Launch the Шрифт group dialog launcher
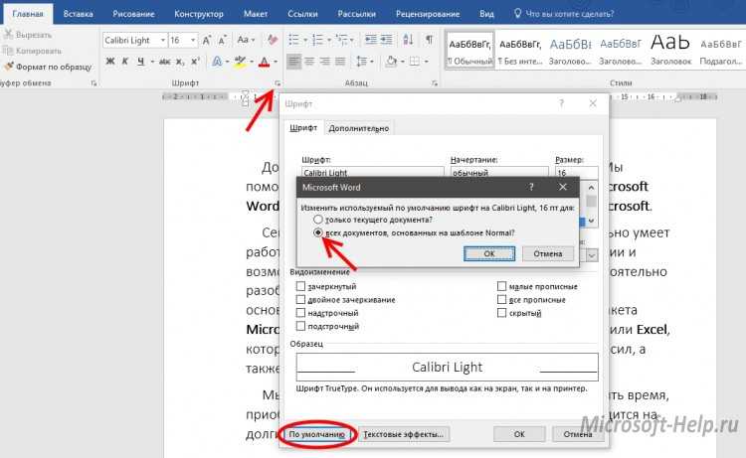The width and height of the screenshot is (746, 458). click(278, 83)
